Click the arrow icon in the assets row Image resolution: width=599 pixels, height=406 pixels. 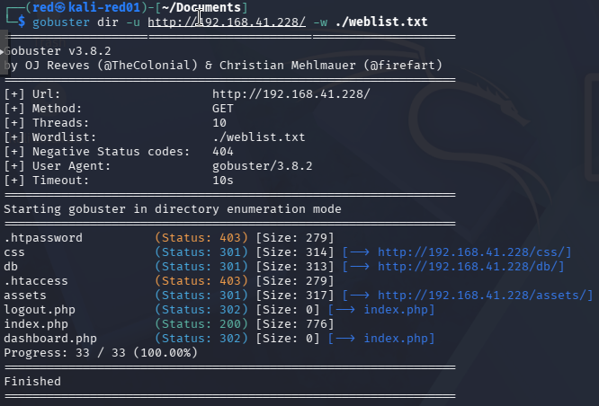coord(360,295)
